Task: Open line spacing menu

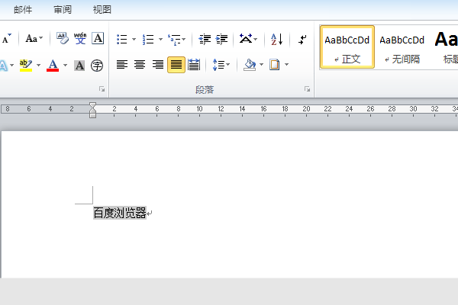Action: point(221,65)
